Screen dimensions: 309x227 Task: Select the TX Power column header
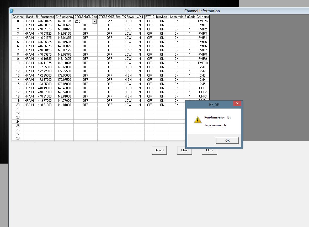pos(128,17)
